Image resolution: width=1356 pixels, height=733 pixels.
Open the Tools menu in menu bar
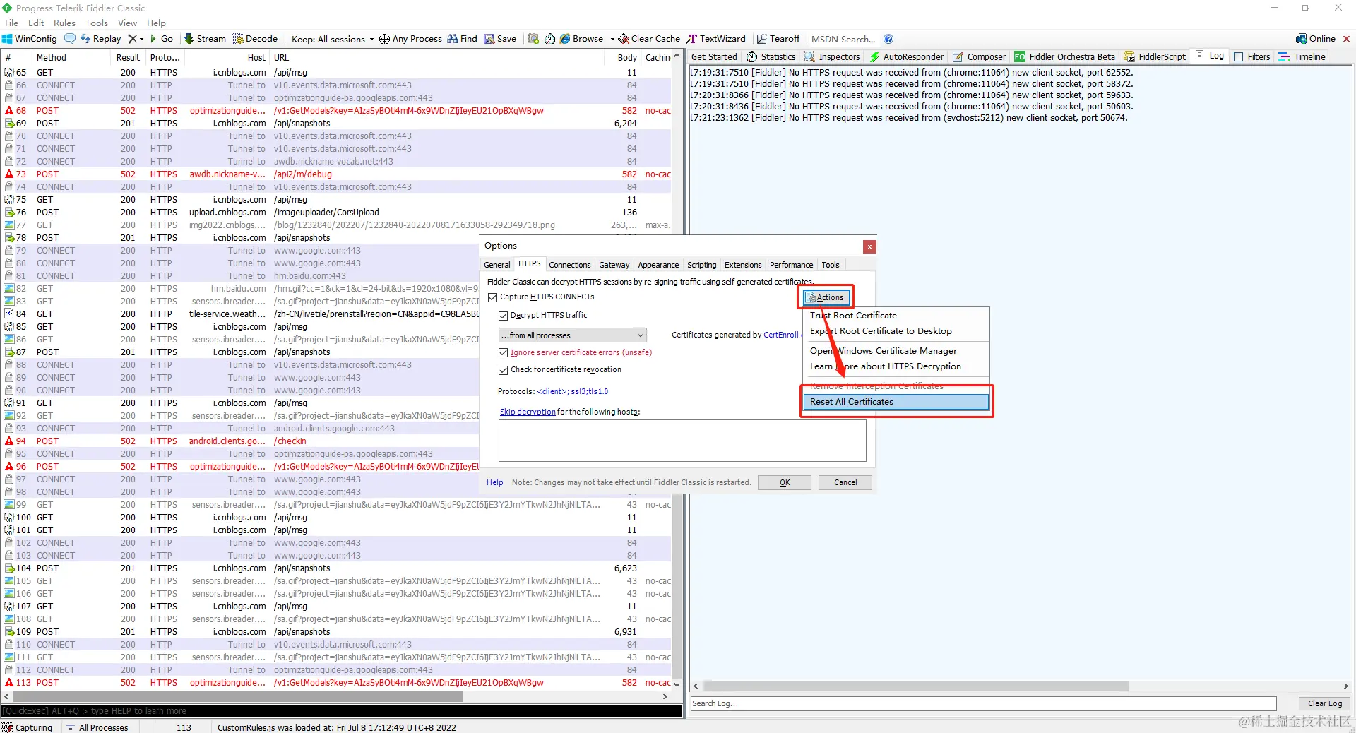(x=97, y=23)
